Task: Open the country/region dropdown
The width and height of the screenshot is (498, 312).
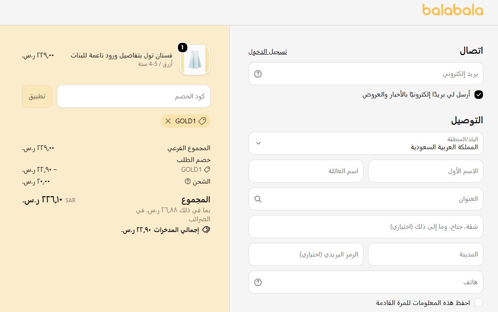Action: click(366, 144)
